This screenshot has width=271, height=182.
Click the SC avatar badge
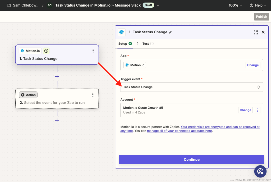(x=49, y=5)
